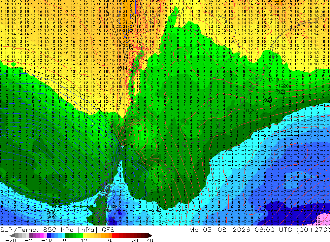
Task: Click the left gray arrow end of the legend
Action: coord(12,235)
